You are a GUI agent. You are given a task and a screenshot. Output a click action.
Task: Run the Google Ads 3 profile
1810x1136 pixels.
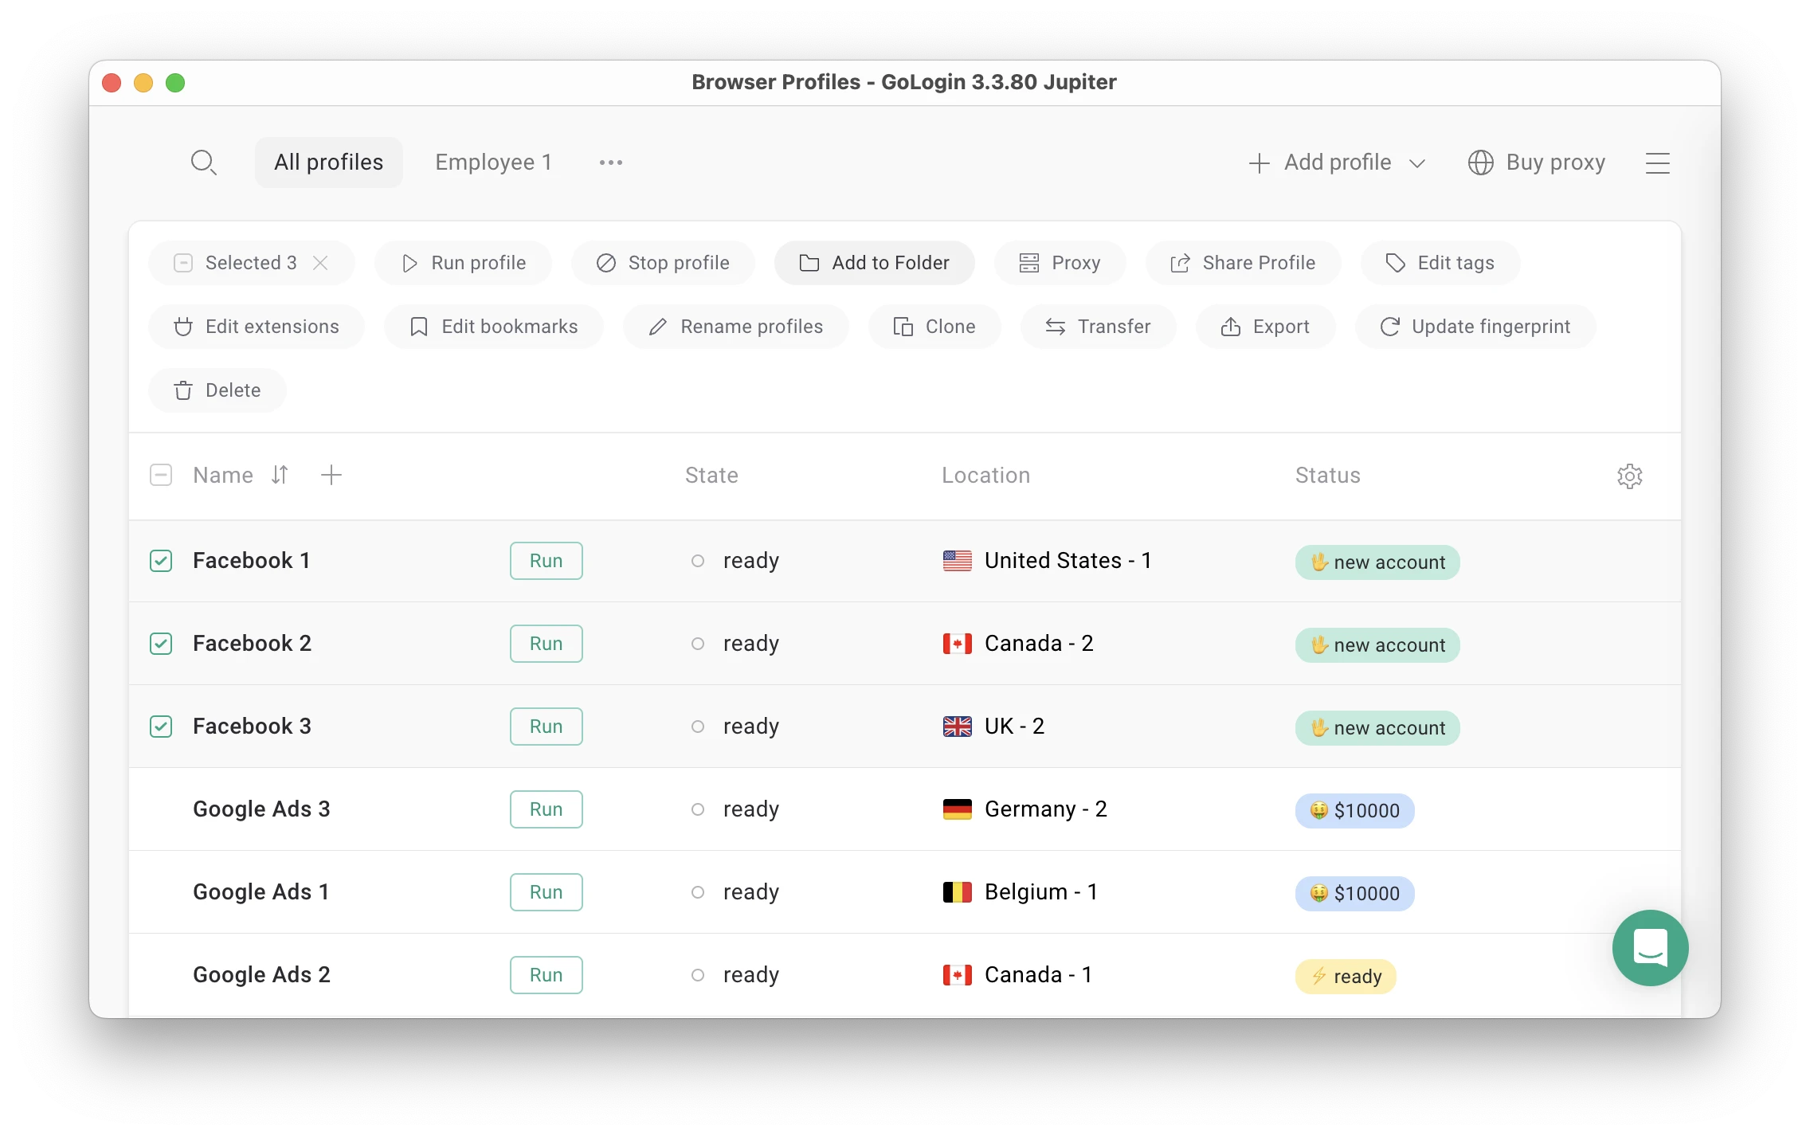pos(547,809)
